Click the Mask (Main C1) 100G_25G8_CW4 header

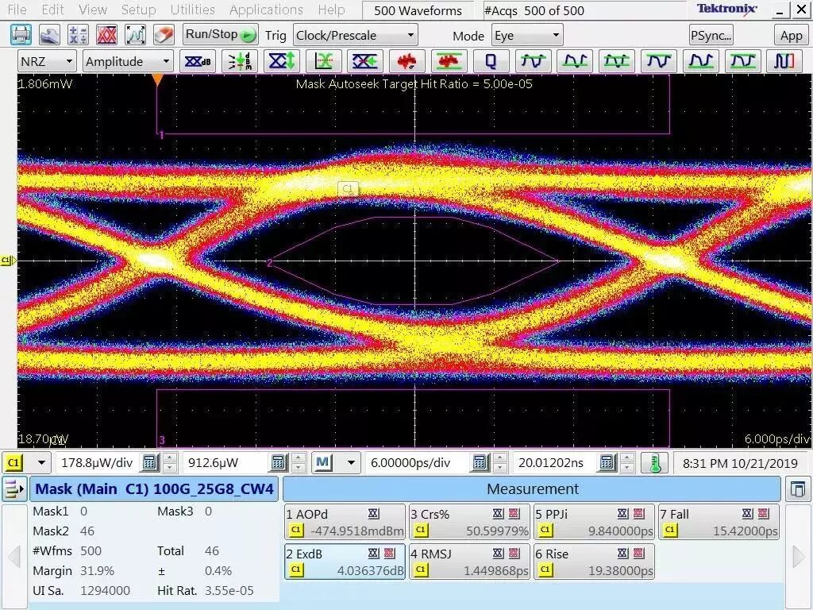coord(155,489)
